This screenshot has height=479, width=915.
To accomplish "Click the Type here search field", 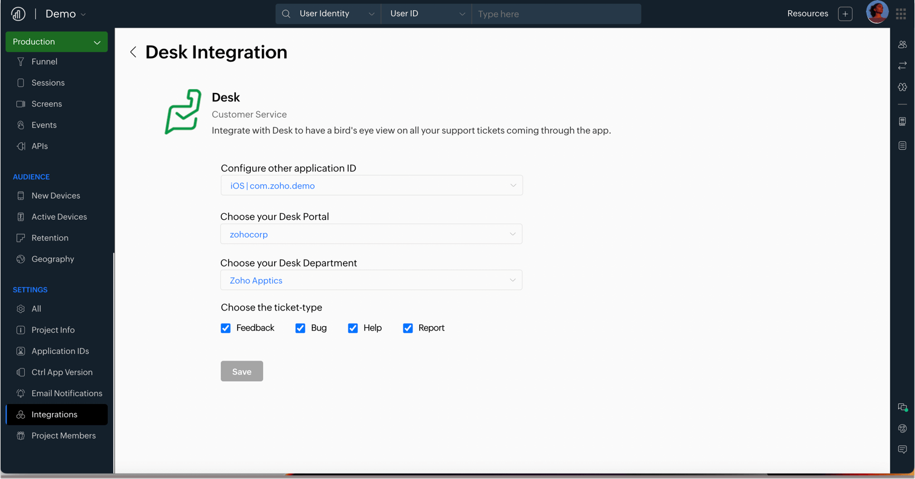I will (x=556, y=14).
